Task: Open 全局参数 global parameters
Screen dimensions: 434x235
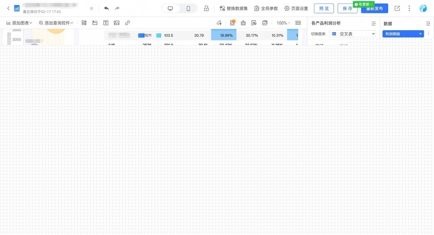Action: coord(266,8)
